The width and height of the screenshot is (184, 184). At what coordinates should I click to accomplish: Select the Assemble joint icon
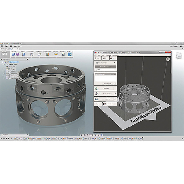pos(31,54)
